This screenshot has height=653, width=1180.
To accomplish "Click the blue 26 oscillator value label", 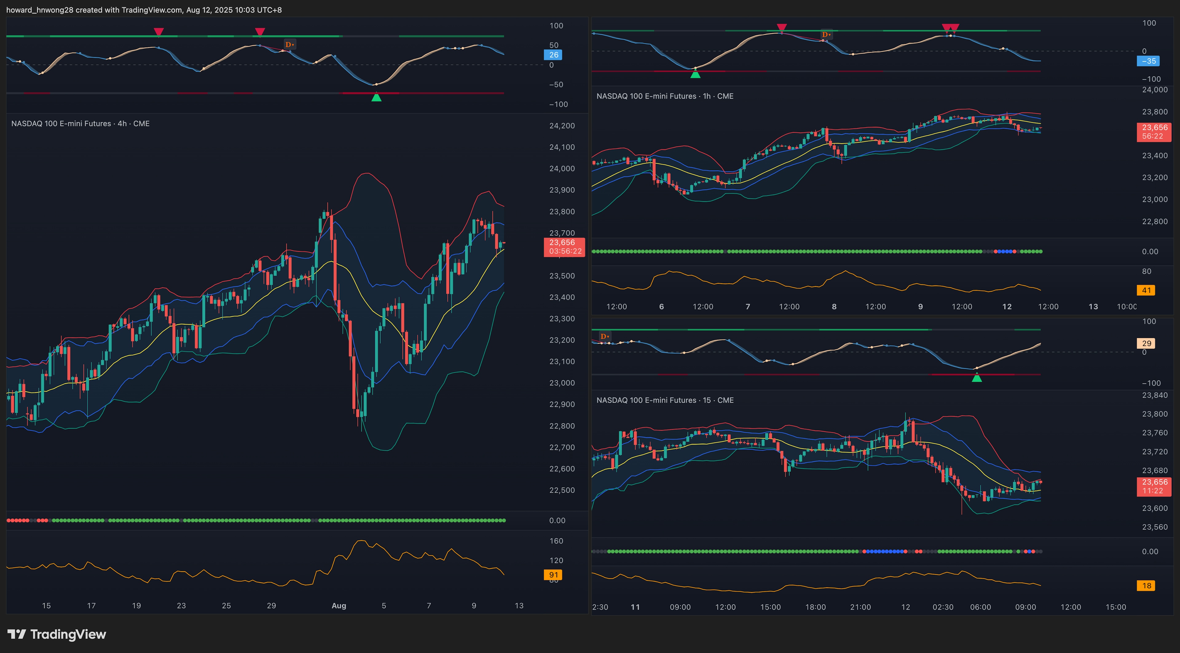I will pyautogui.click(x=553, y=55).
